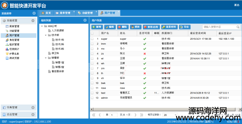Click the 删除 delete button
The width and height of the screenshot is (242, 124).
coord(123,27)
